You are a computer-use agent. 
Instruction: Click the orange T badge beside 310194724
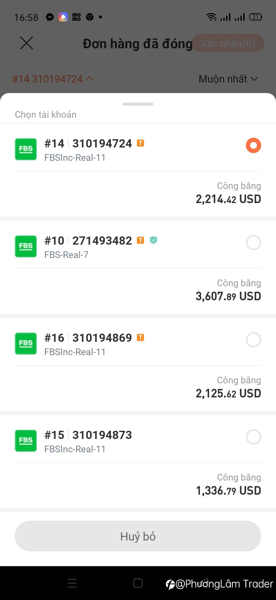click(141, 143)
